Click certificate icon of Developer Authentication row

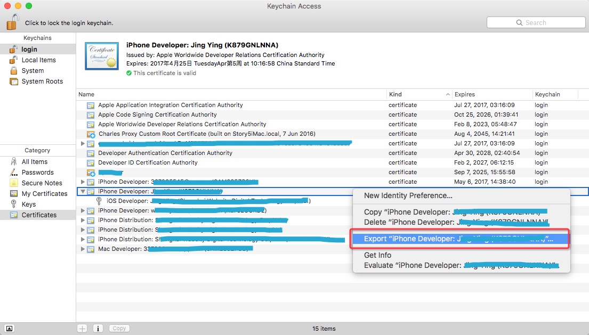coord(91,153)
